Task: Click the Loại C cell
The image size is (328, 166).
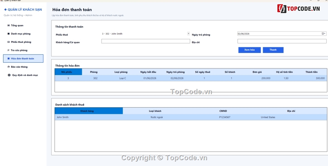Action: (123, 78)
